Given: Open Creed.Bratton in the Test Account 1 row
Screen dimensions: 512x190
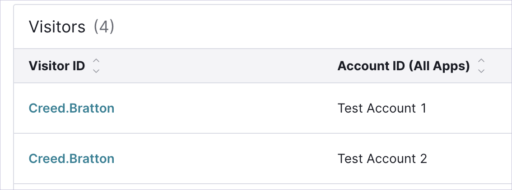Looking at the screenshot, I should pos(71,108).
